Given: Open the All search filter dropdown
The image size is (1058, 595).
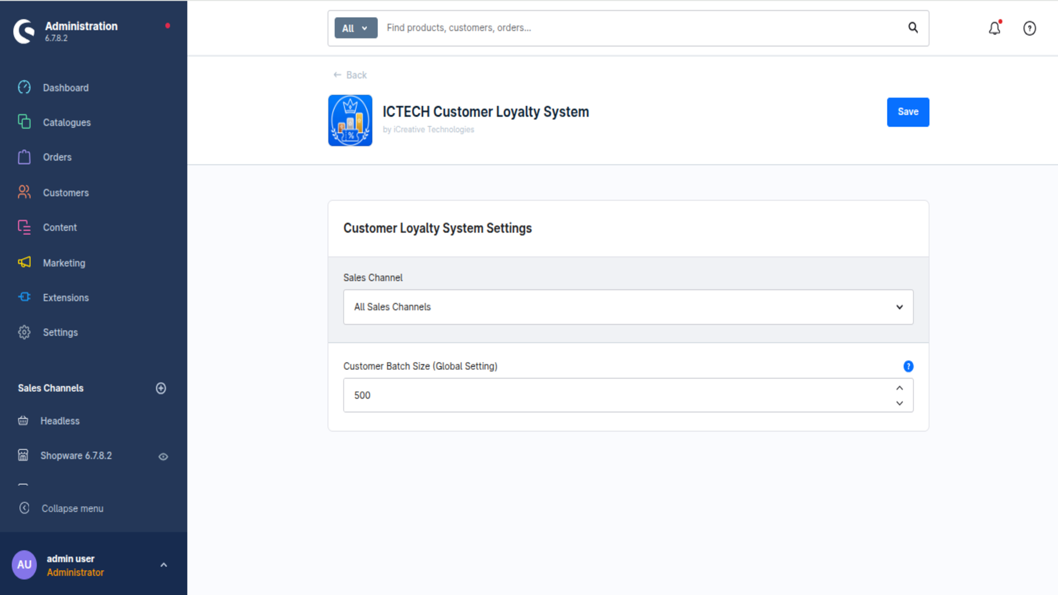Looking at the screenshot, I should click(x=355, y=28).
